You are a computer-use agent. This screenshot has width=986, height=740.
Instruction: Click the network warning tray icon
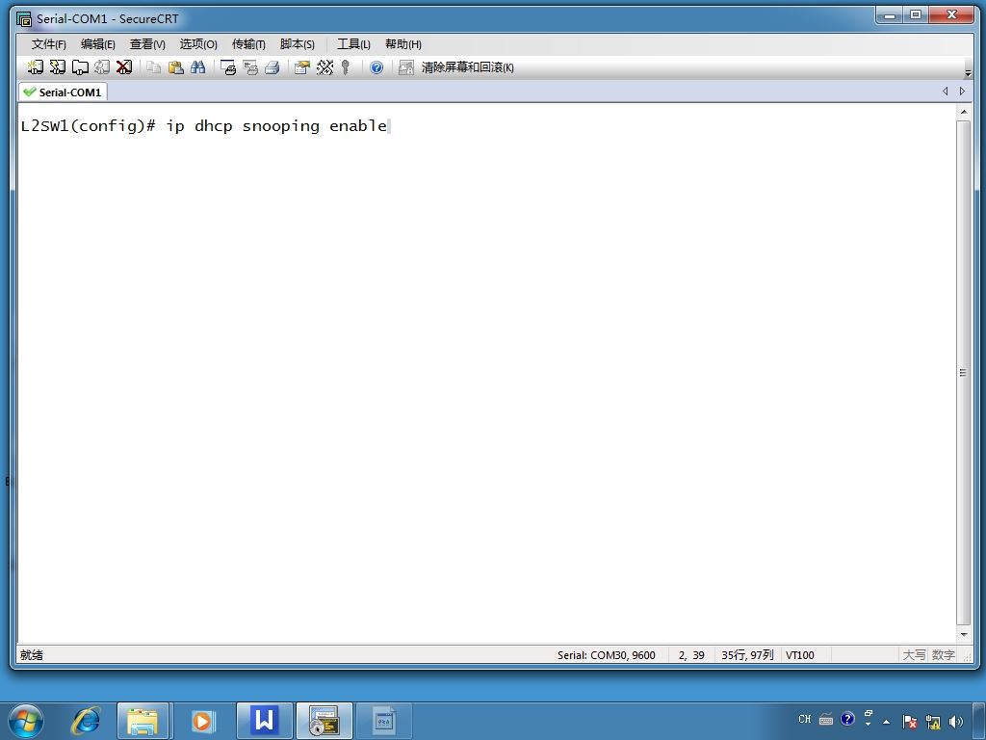[933, 722]
